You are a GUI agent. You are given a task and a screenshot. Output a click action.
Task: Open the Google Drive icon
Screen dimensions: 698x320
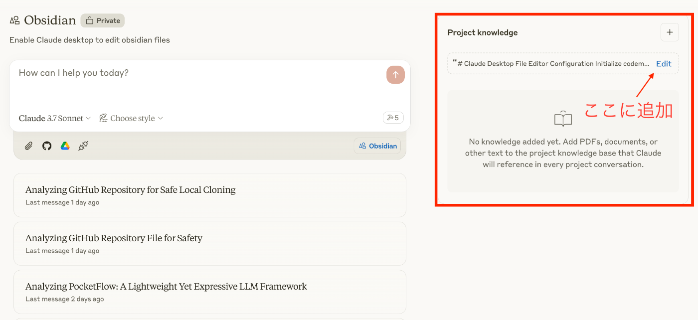coord(65,146)
